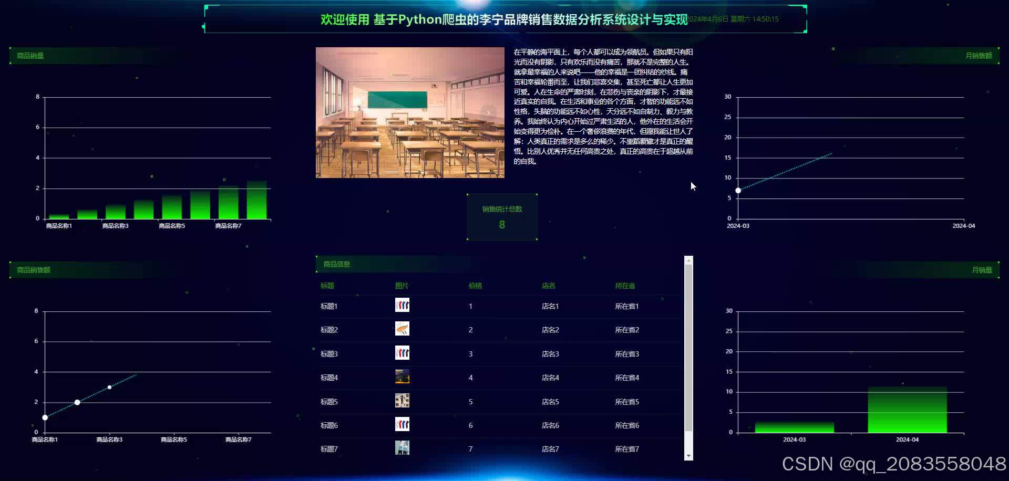The image size is (1009, 481).
Task: Click the 商品名称5 axis label in 商品销售额 chart
Action: 174,440
